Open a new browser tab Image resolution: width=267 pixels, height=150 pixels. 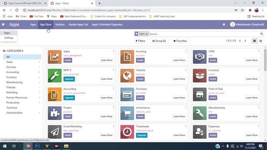coord(99,3)
